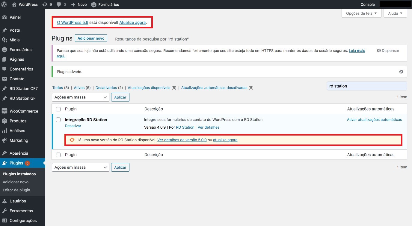Click the Formulários sidebar icon

(x=4, y=50)
